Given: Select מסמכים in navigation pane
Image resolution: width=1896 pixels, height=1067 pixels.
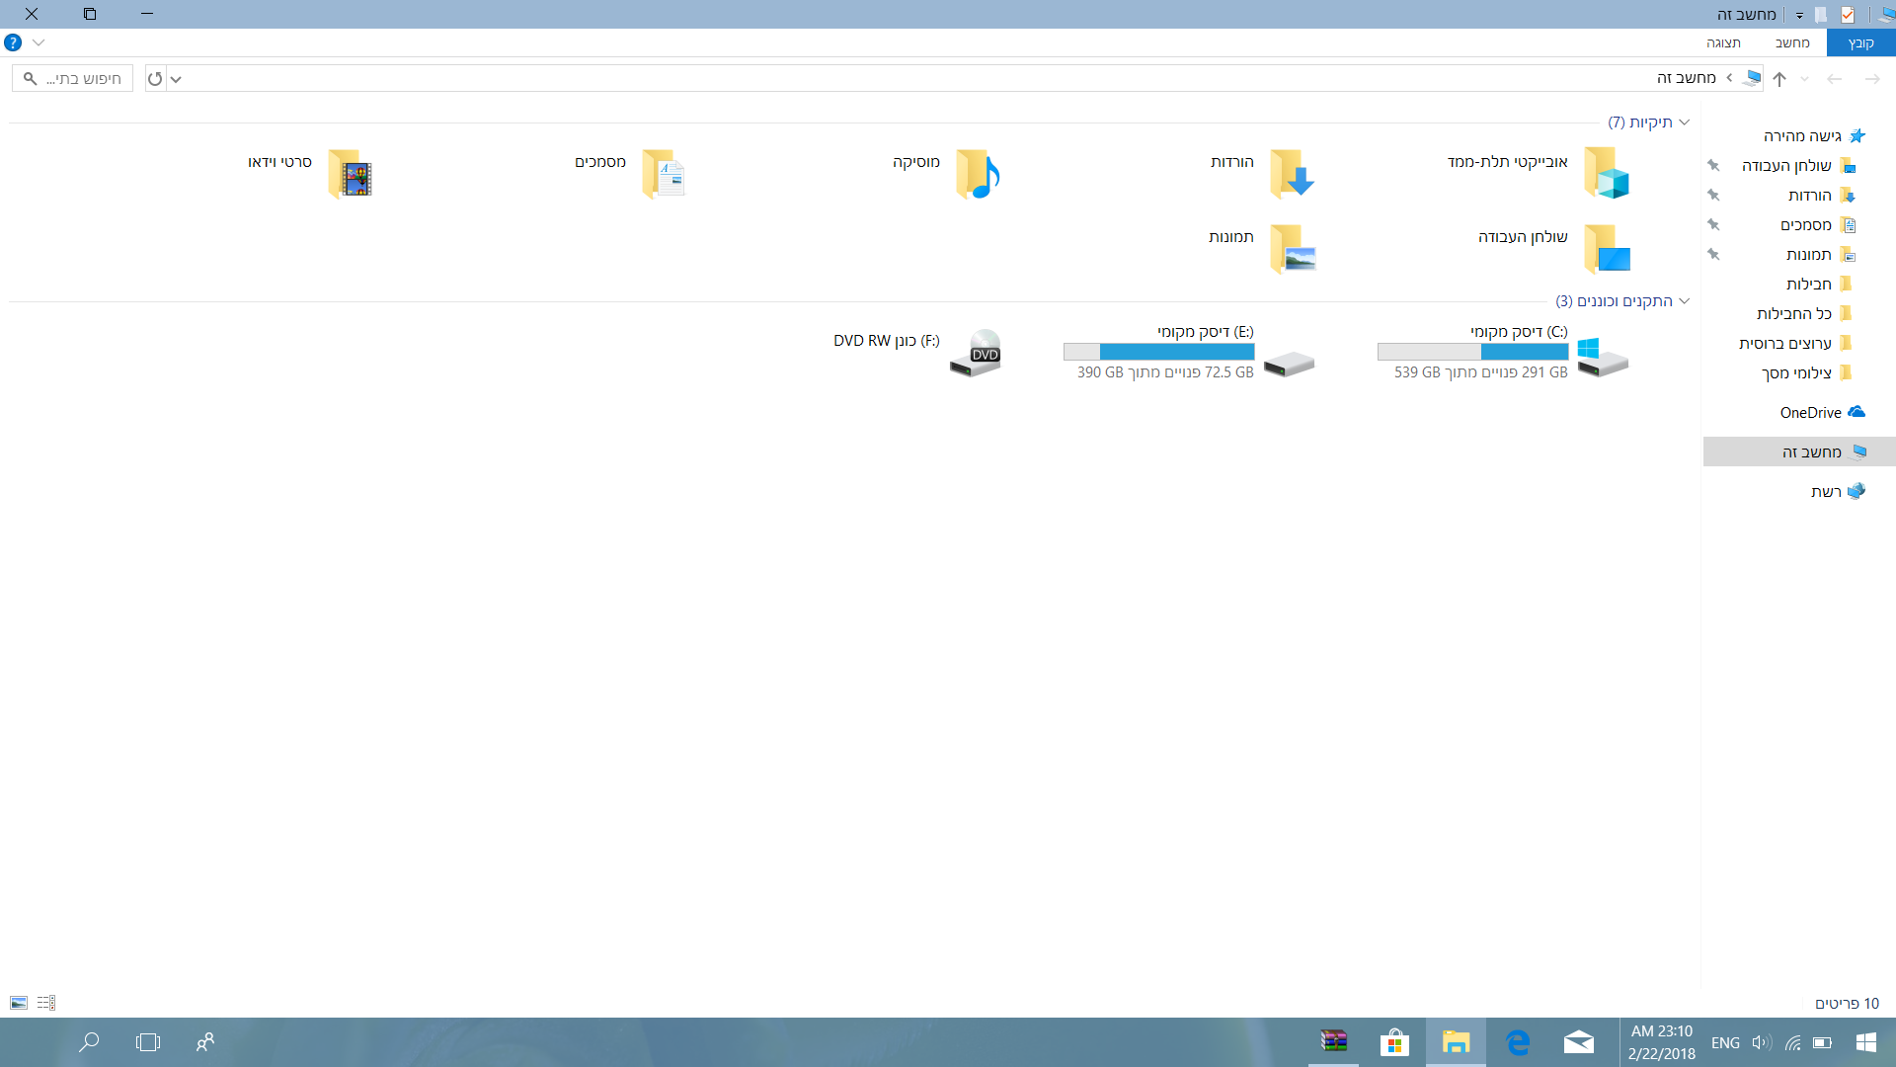Looking at the screenshot, I should 1818,225.
